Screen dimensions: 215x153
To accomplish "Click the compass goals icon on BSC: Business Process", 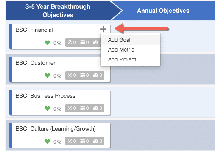I will (x=70, y=108).
